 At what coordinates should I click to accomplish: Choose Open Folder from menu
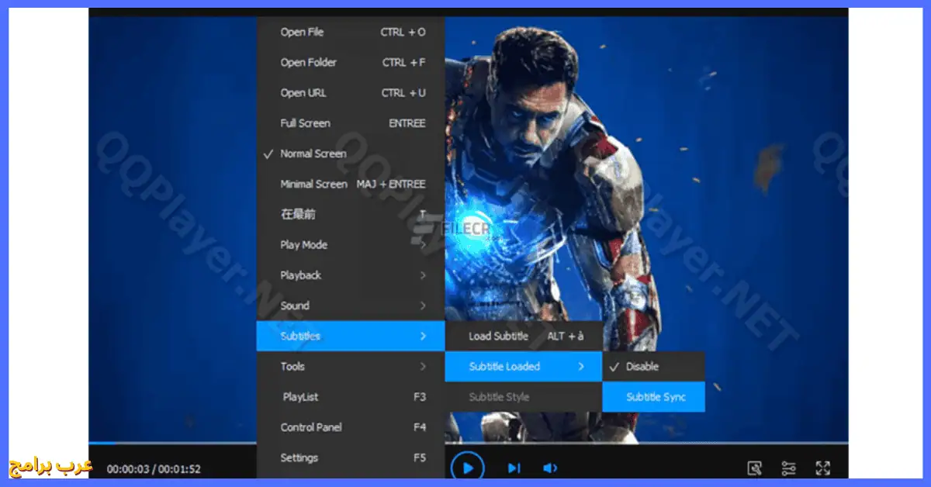click(351, 62)
